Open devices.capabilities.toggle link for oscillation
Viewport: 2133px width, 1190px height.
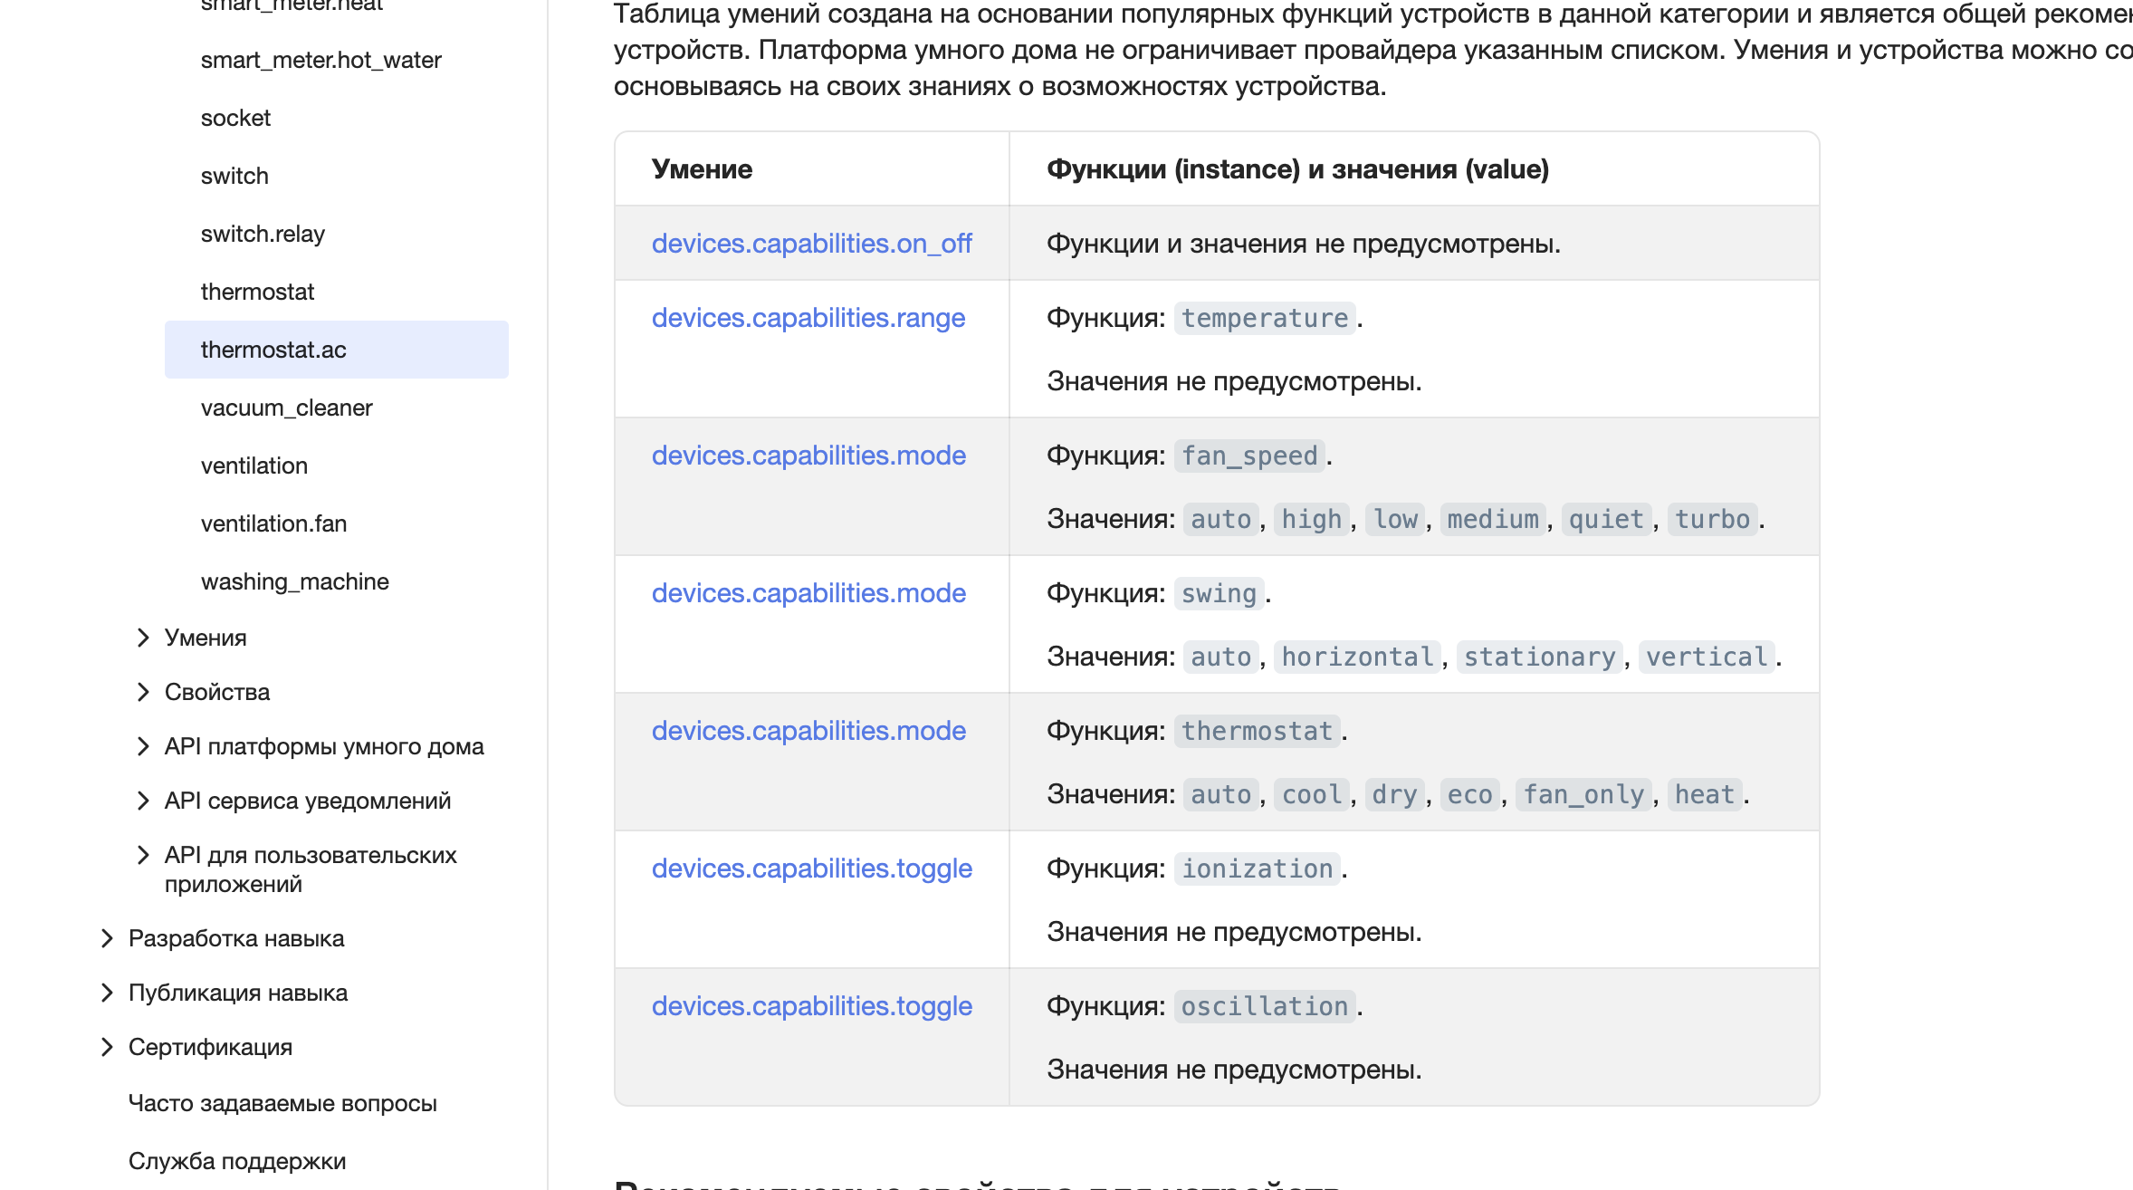coord(811,1006)
